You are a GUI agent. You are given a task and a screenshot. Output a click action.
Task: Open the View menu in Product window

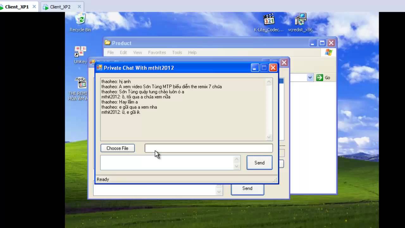[x=138, y=52]
